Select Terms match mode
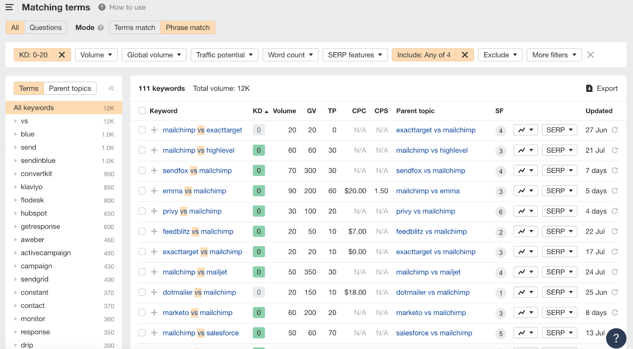This screenshot has height=349, width=633. pos(135,28)
